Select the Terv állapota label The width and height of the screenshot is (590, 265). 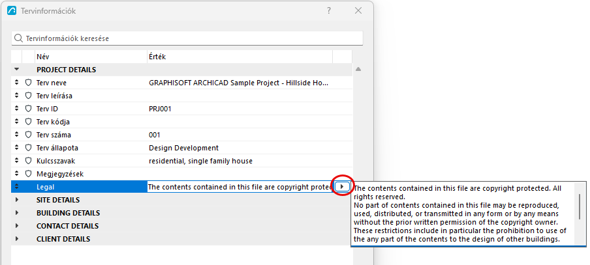(x=57, y=148)
